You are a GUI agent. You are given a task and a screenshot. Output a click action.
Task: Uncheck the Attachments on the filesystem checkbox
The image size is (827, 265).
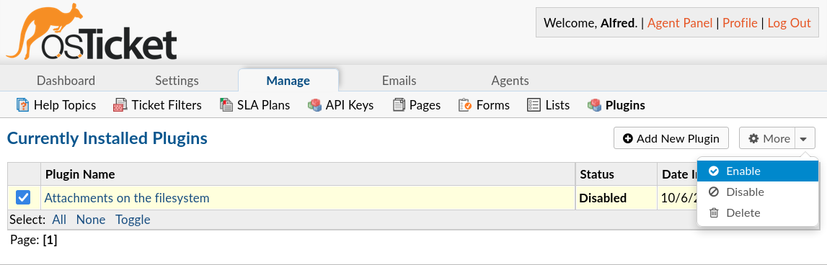click(23, 197)
